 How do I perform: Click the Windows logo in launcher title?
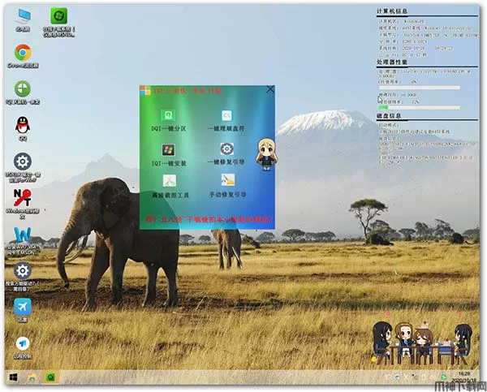[x=145, y=90]
